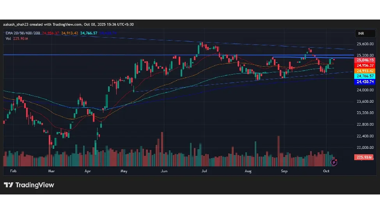
Task: Open the INR currency selector
Action: pyautogui.click(x=362, y=34)
